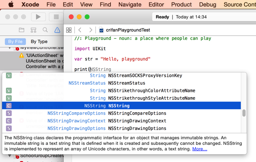Open the Xcode application menu
Viewport: 256px width, 162px height.
coord(30,4)
